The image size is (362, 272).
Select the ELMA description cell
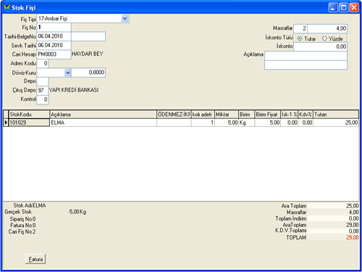click(103, 123)
